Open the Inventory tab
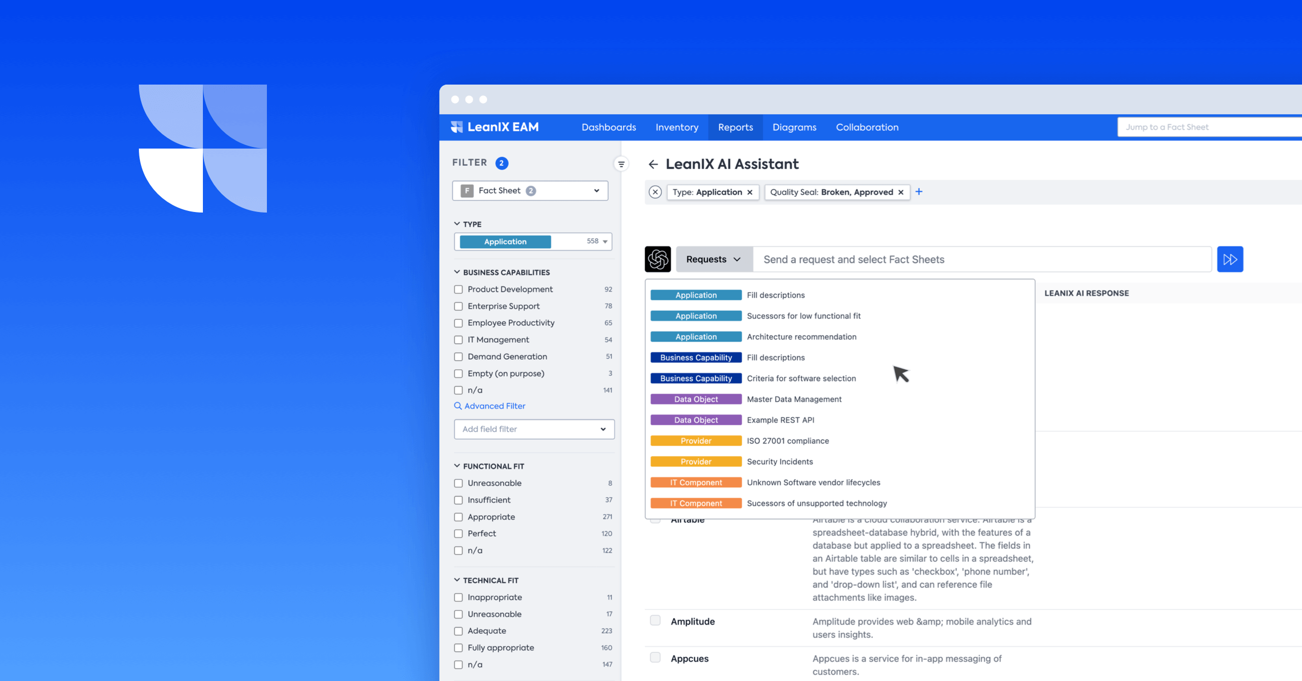Image resolution: width=1302 pixels, height=681 pixels. pyautogui.click(x=676, y=127)
